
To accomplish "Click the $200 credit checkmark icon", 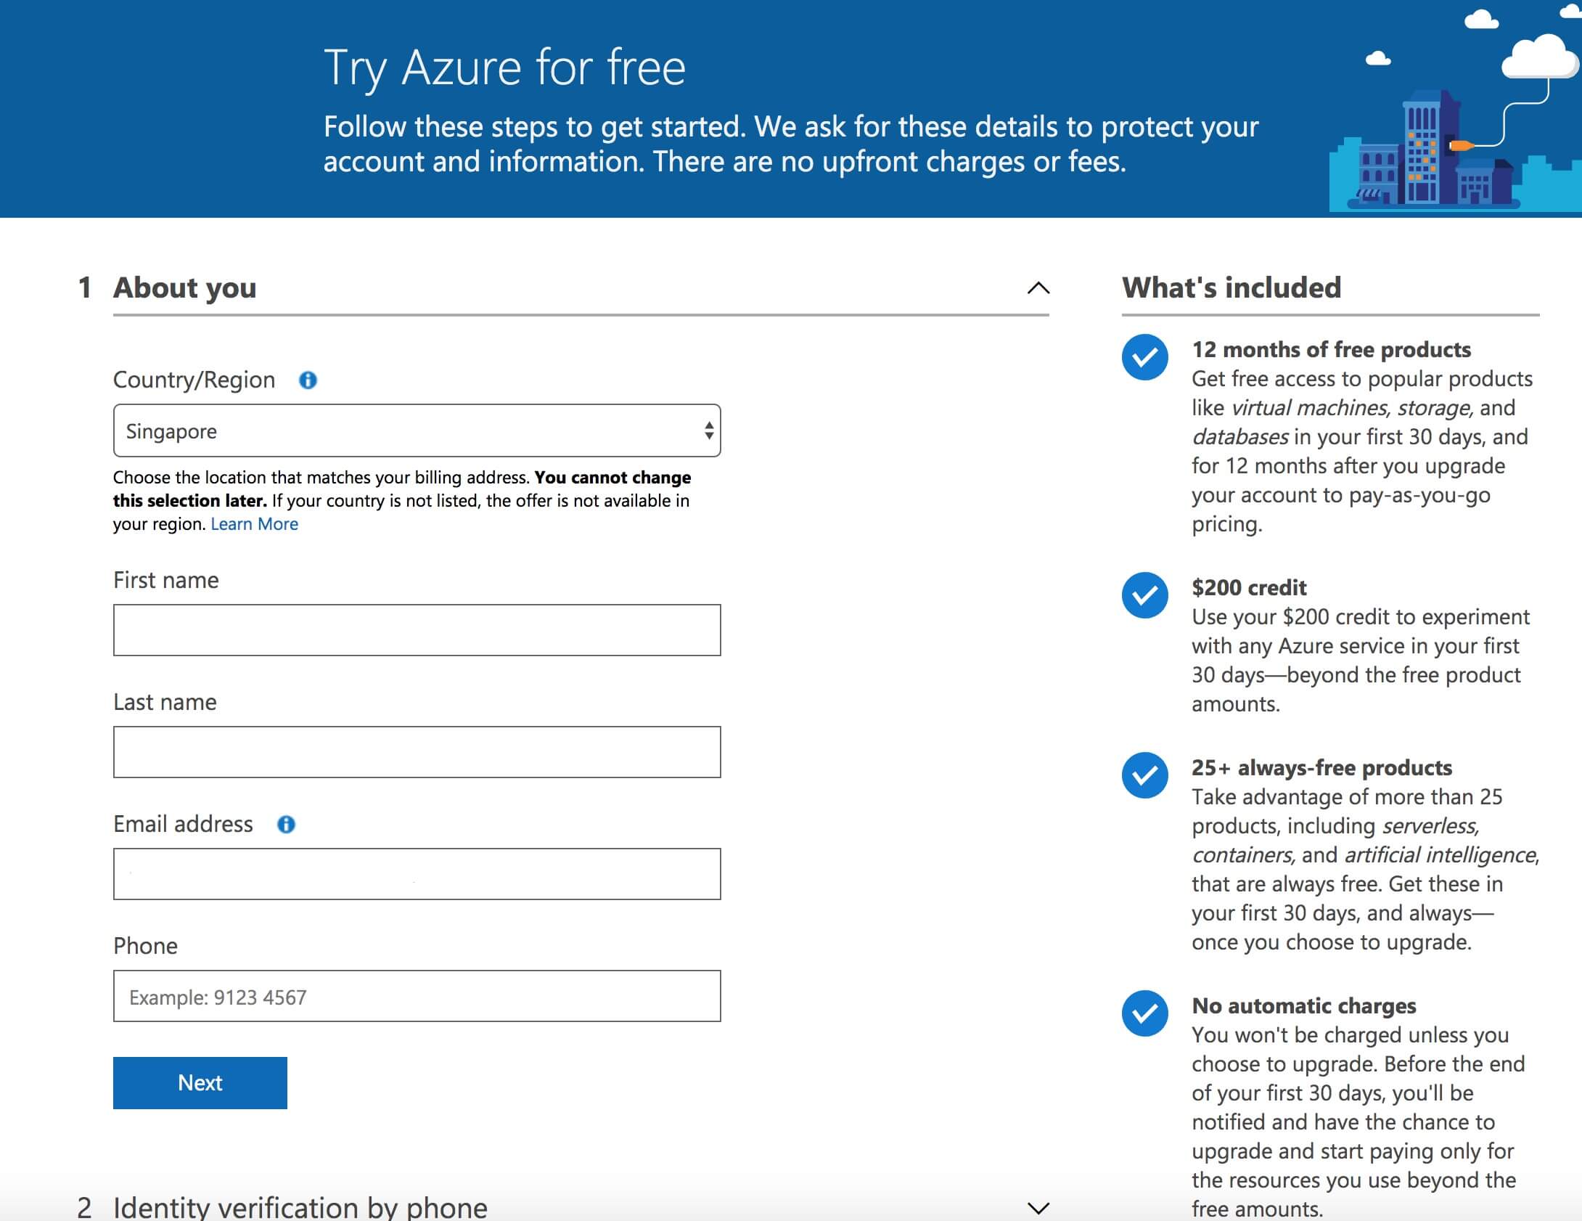I will [1144, 595].
